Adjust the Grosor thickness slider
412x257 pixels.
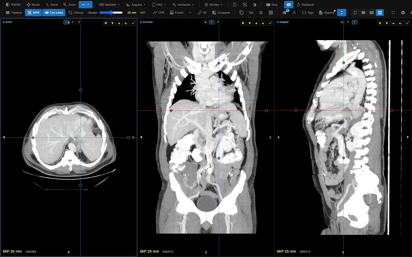click(111, 13)
